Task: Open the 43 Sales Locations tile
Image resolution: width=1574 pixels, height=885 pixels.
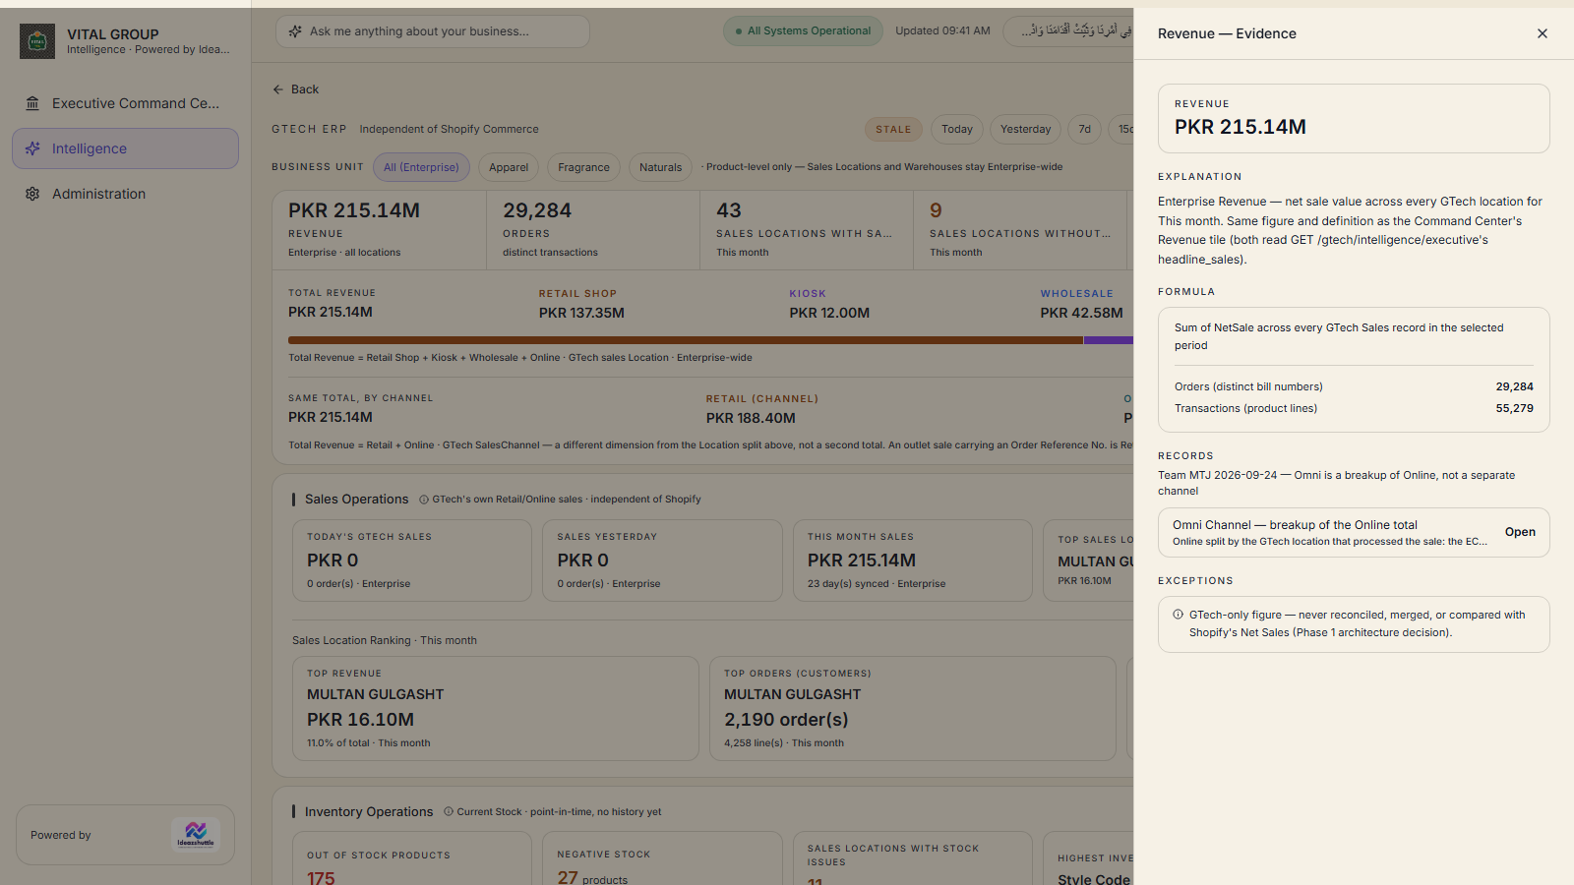Action: click(x=807, y=230)
